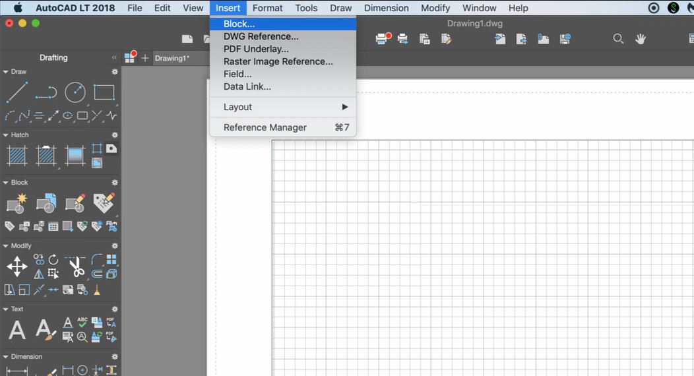The width and height of the screenshot is (694, 376).
Task: Open the Block Editor pencil icon
Action: coord(75,203)
